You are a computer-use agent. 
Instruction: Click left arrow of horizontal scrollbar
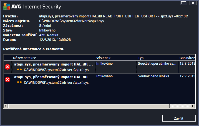pyautogui.click(x=6, y=106)
